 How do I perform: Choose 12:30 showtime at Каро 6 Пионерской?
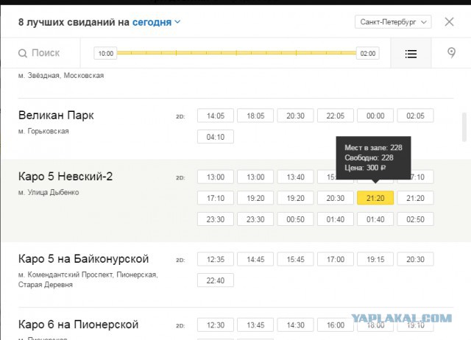tap(216, 325)
